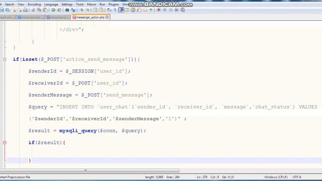Viewport: 322px width, 181px height.
Task: Click the Save All toolbar icon
Action: (8, 10)
